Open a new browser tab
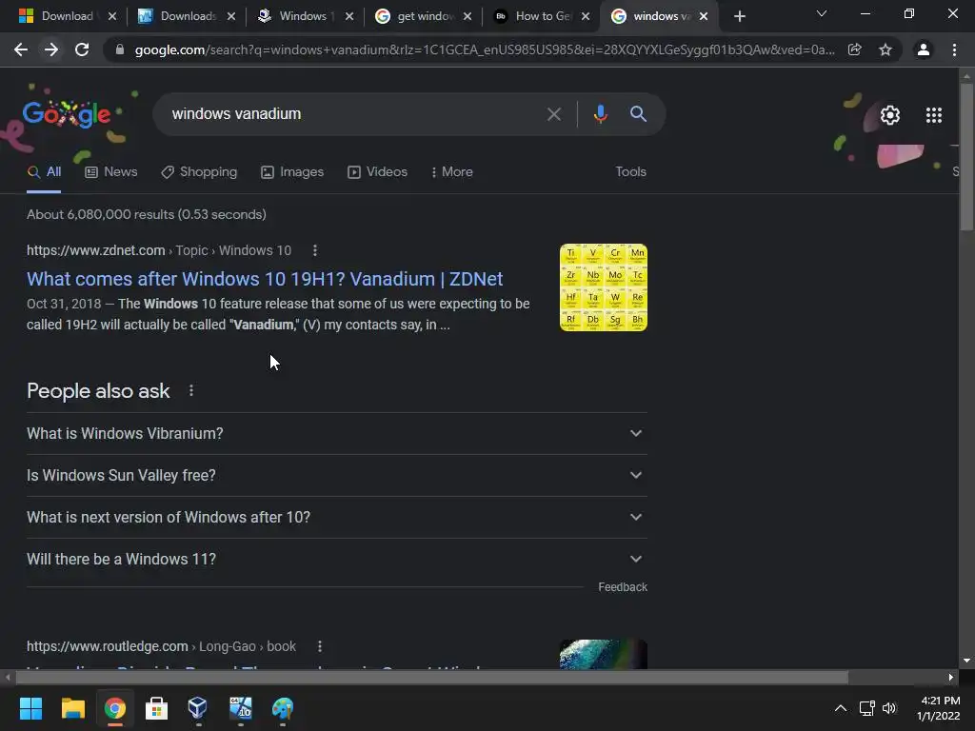The height and width of the screenshot is (731, 975). (x=739, y=16)
